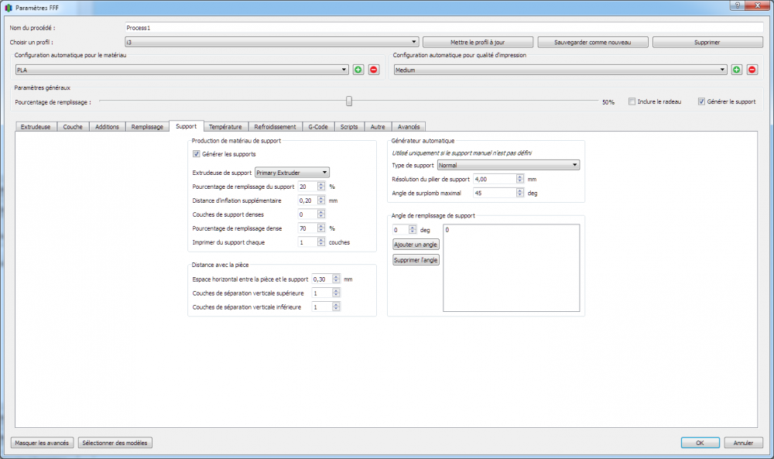
Task: Select the Support tab
Action: [186, 126]
